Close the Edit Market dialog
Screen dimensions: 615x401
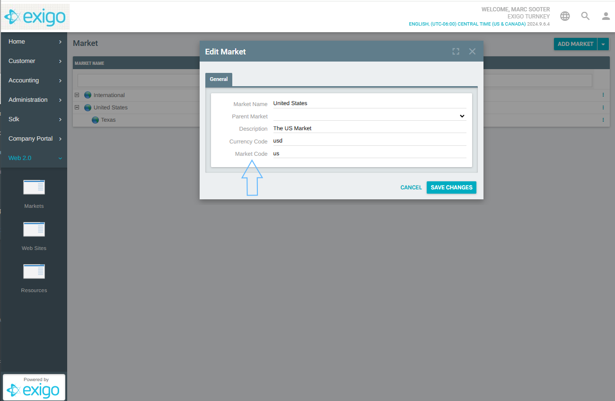[472, 52]
